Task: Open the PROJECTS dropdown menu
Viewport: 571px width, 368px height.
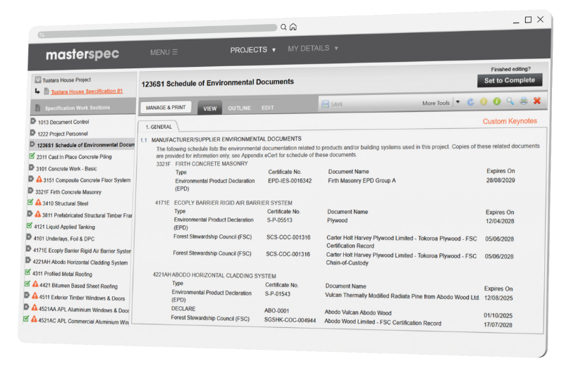Action: tap(253, 50)
